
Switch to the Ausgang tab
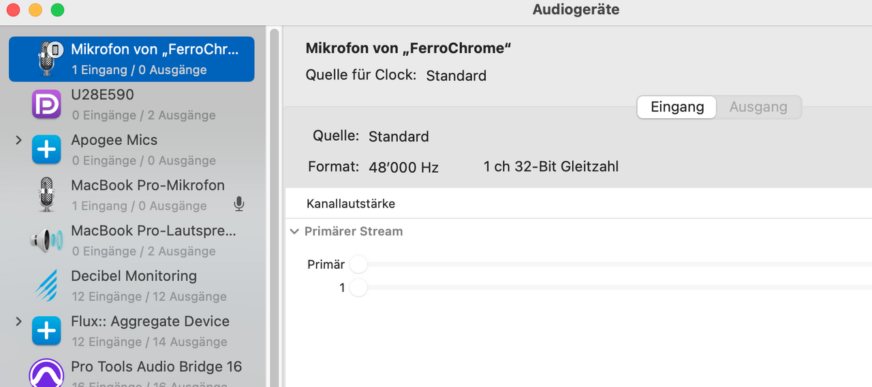[x=758, y=107]
